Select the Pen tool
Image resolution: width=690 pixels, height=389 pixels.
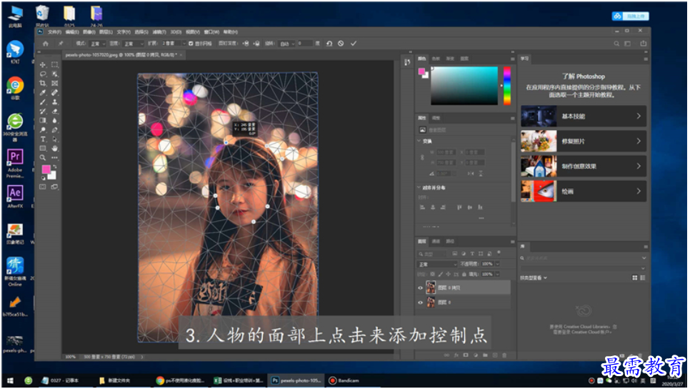coord(54,129)
